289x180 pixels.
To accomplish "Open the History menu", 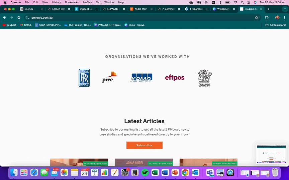I will tap(57, 2).
